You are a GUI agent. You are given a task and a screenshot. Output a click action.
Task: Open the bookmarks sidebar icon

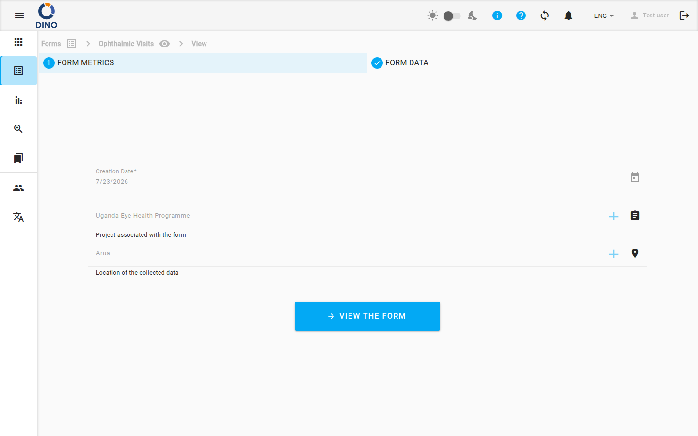(18, 158)
